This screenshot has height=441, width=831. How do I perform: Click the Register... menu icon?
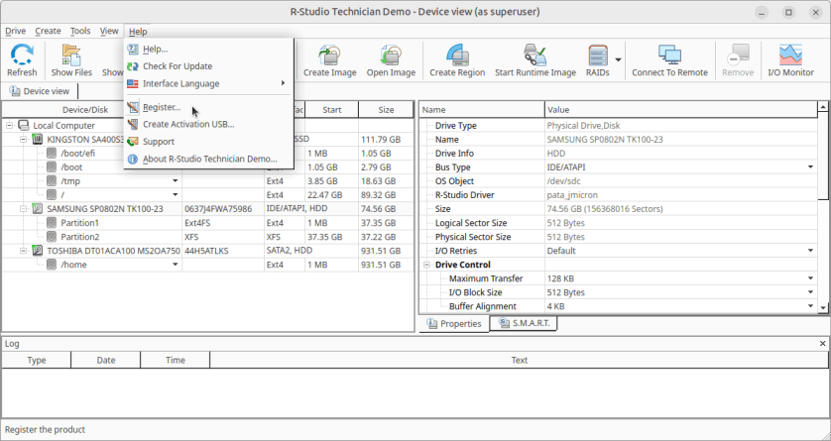click(x=133, y=107)
